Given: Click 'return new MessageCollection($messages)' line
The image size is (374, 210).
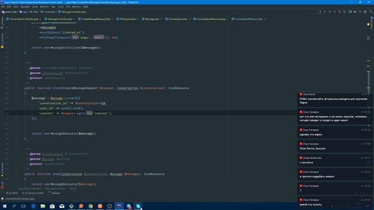Looking at the screenshot, I should coord(67,48).
